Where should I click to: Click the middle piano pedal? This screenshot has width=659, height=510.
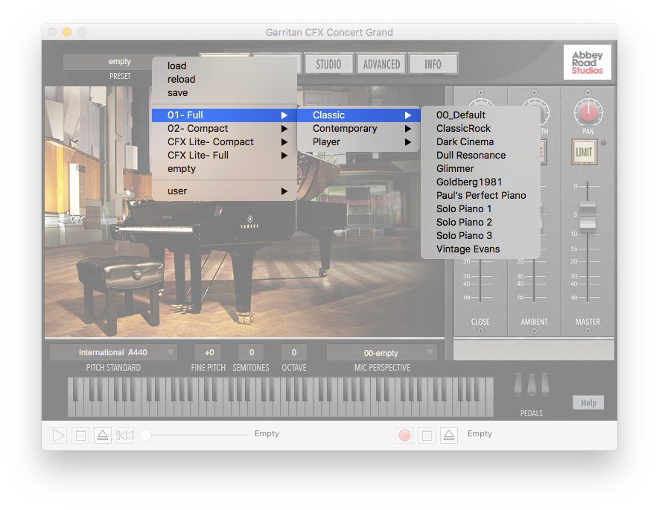(x=532, y=384)
